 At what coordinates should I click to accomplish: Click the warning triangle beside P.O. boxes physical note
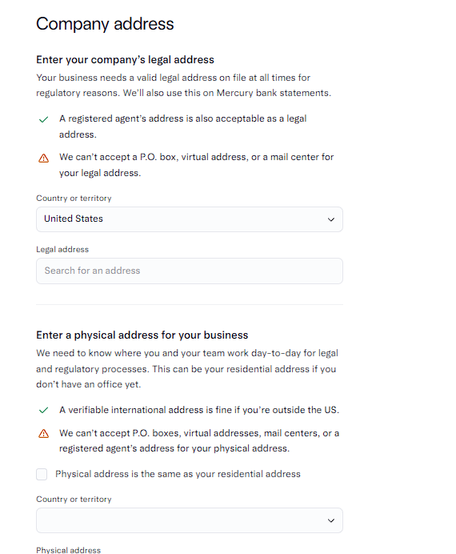click(43, 434)
